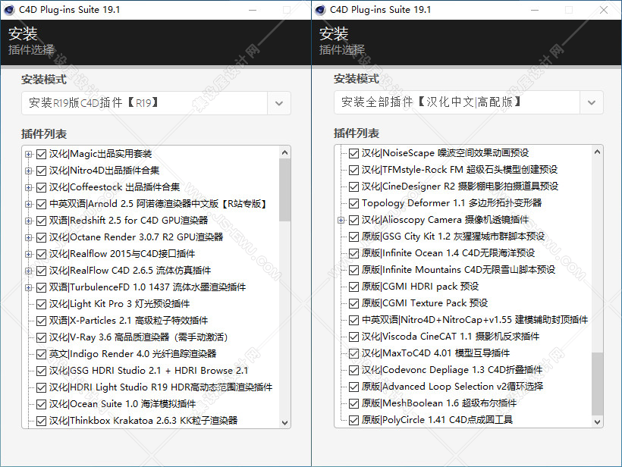The image size is (622, 467).
Task: Expand the Alioscopy Camera node in right window
Action: coord(341,220)
